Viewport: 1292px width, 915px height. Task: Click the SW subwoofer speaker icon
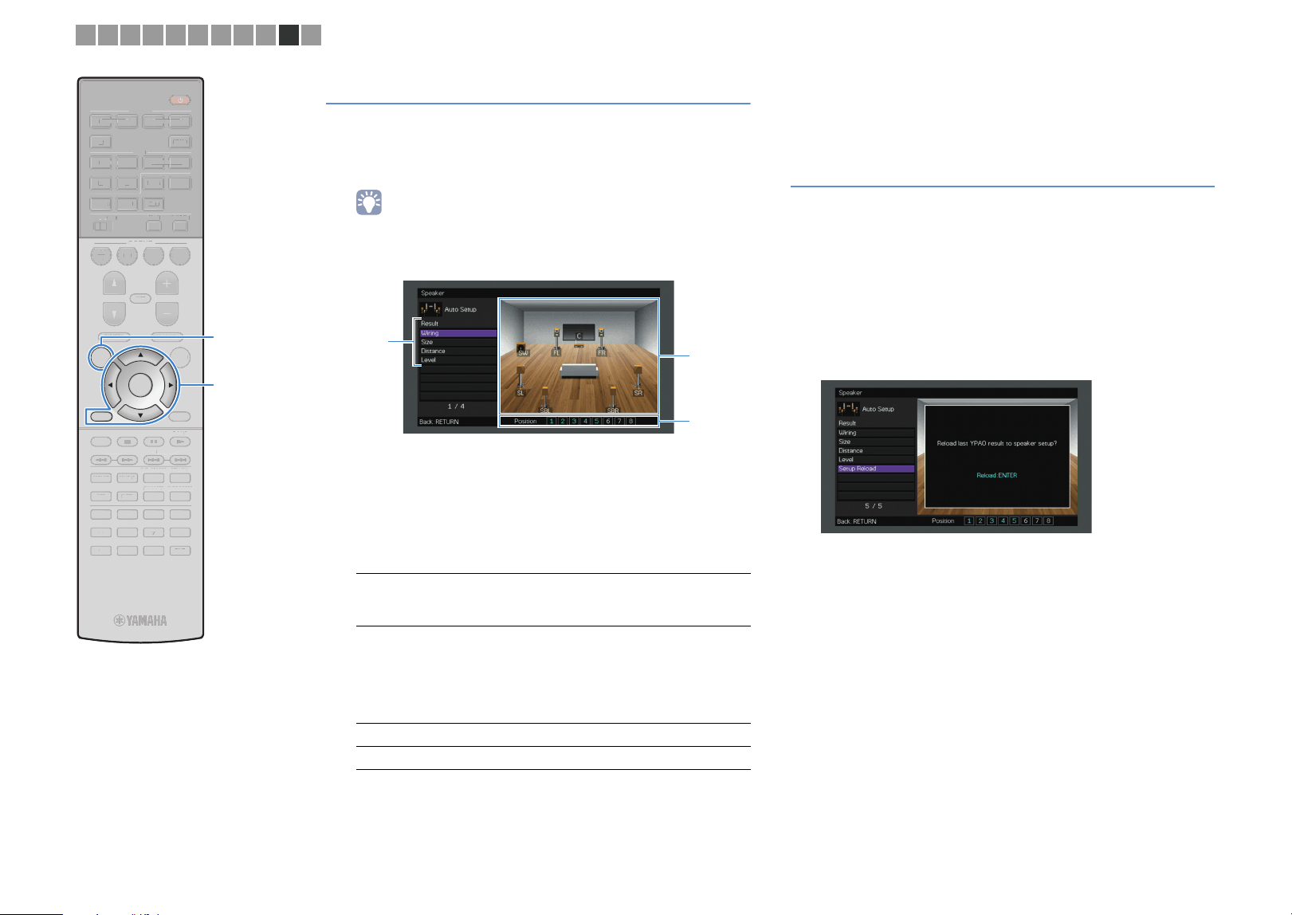tap(523, 349)
